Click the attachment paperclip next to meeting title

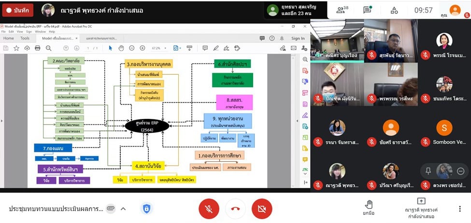(111, 209)
